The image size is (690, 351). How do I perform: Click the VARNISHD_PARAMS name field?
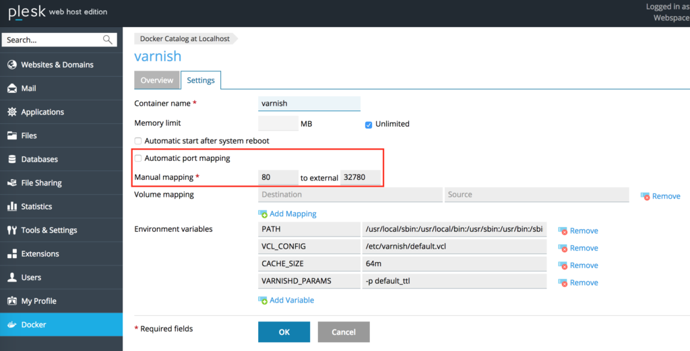coord(309,281)
